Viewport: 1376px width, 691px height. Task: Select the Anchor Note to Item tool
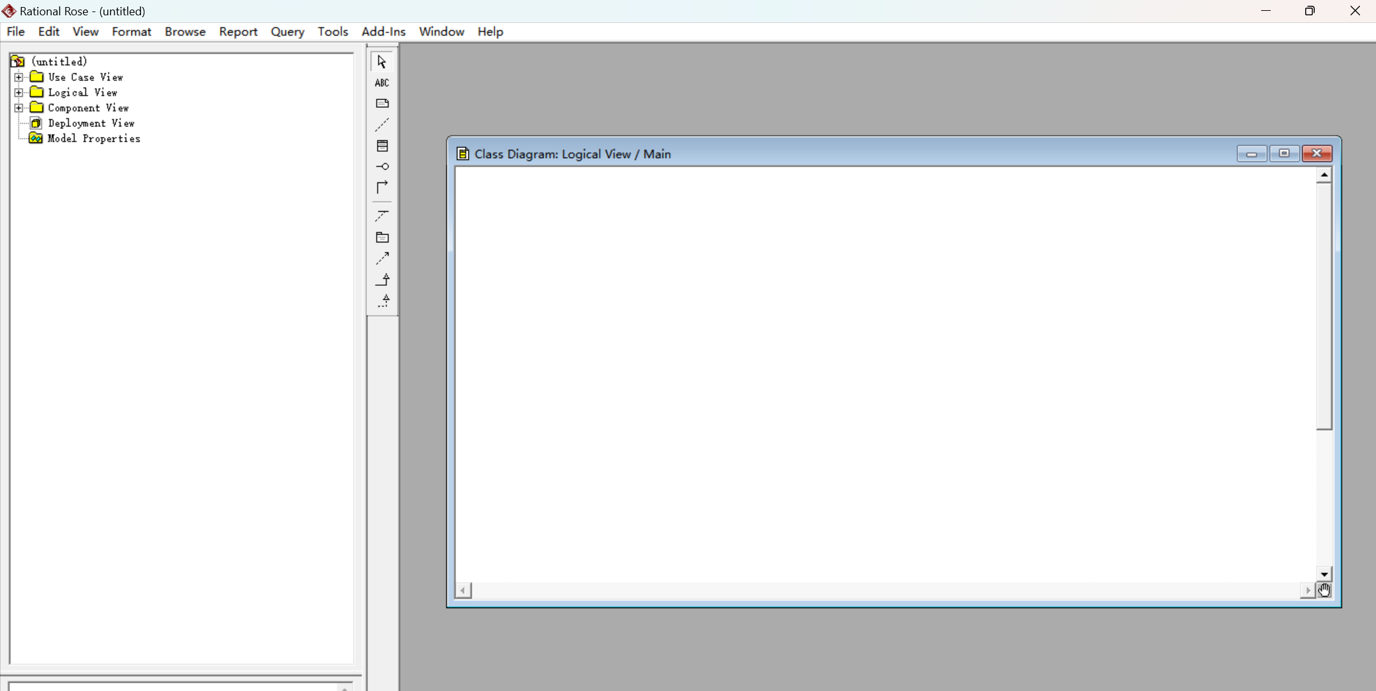pos(382,124)
